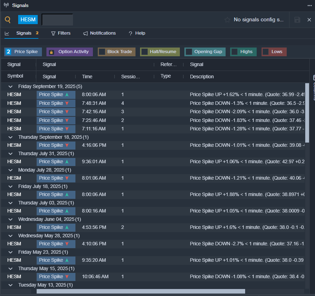The height and width of the screenshot is (296, 315).
Task: Enable the Block Trade signal checkbox
Action: pyautogui.click(x=102, y=52)
